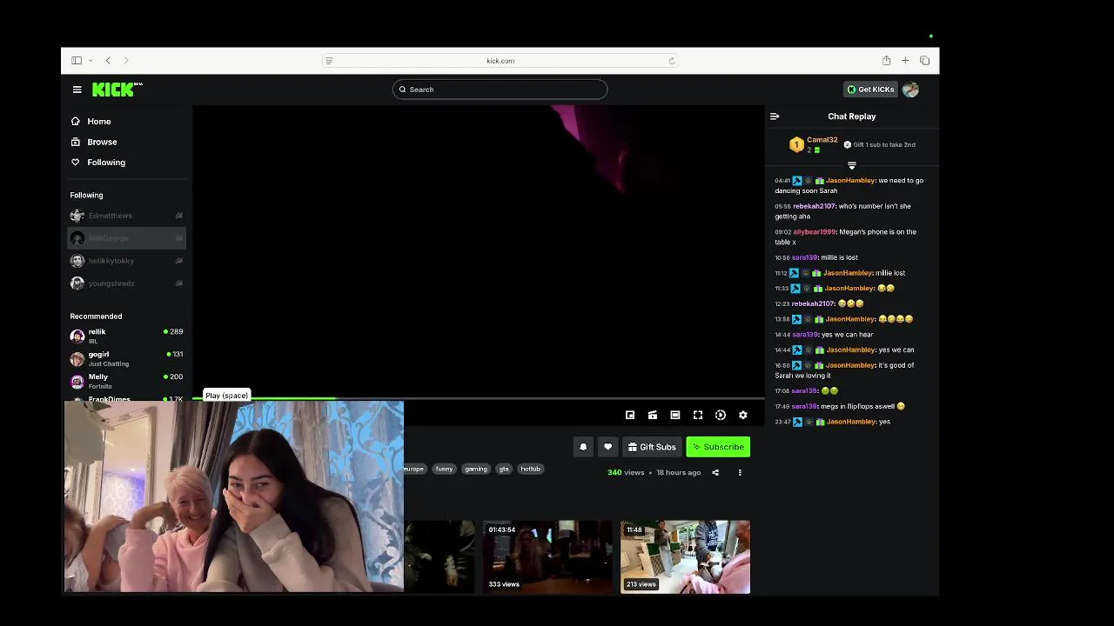Toggle notification bell for channel
The image size is (1114, 626).
point(583,447)
